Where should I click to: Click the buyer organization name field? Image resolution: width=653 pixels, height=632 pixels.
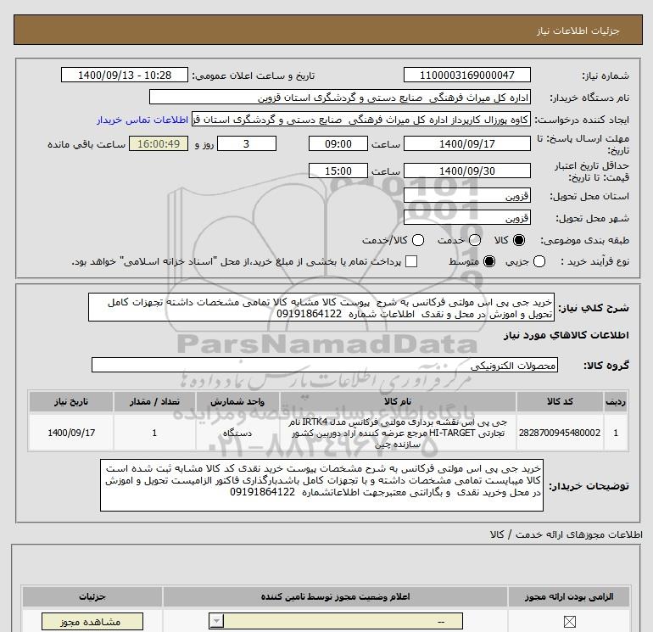[340, 98]
